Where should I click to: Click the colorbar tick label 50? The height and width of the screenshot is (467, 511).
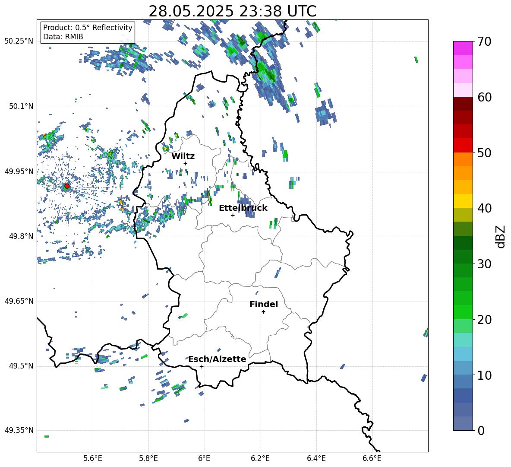(484, 153)
